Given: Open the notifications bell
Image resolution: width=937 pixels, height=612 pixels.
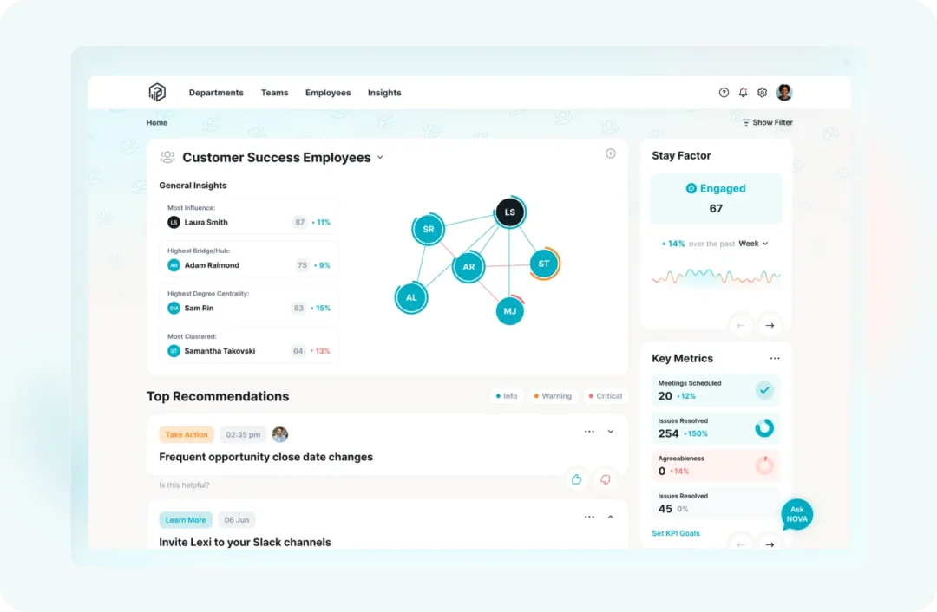Looking at the screenshot, I should pos(744,93).
